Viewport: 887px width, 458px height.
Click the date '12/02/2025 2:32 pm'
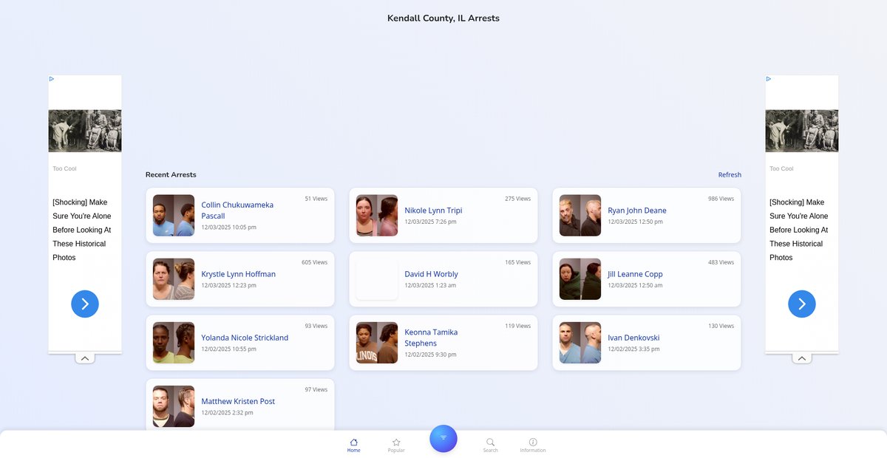[228, 412]
